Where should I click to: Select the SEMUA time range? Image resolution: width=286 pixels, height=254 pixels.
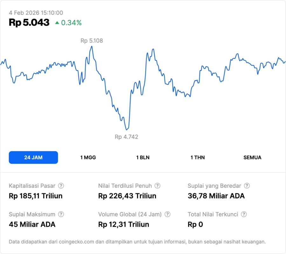(252, 157)
